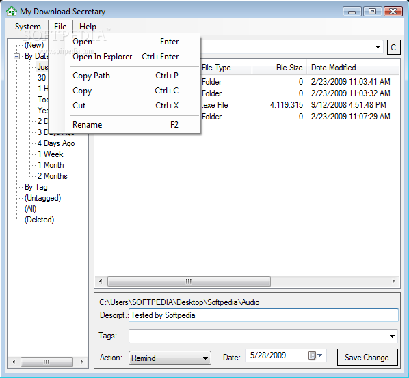409x378 pixels.
Task: Collapse the By Date tree node
Action: pos(16,56)
